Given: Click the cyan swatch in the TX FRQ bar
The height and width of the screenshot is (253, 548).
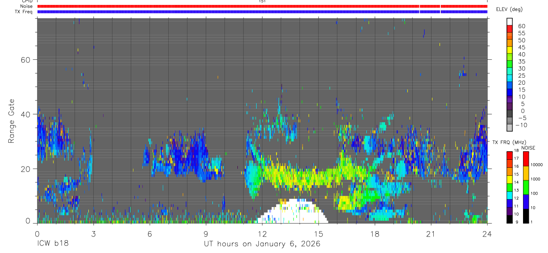Looking at the screenshot, I should pyautogui.click(x=510, y=195).
